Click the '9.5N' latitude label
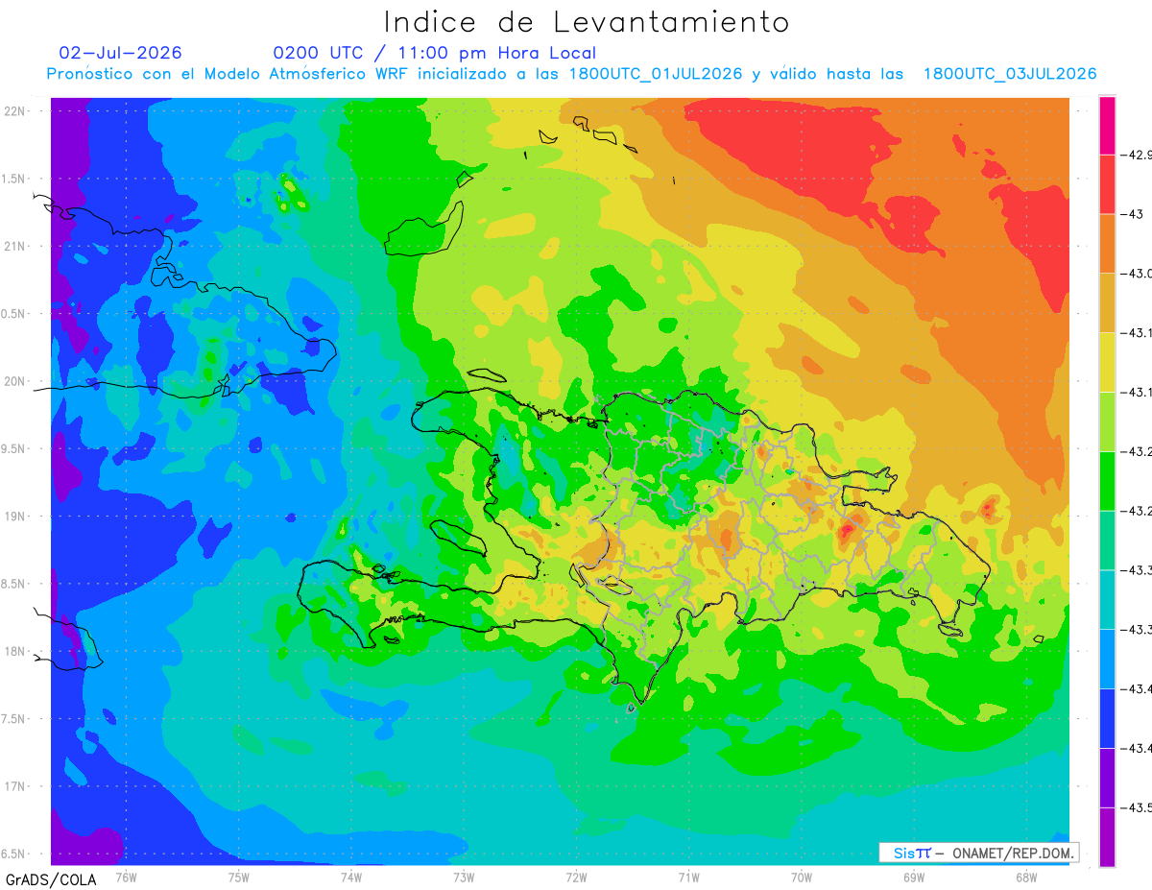This screenshot has height=890, width=1152. pyautogui.click(x=12, y=449)
